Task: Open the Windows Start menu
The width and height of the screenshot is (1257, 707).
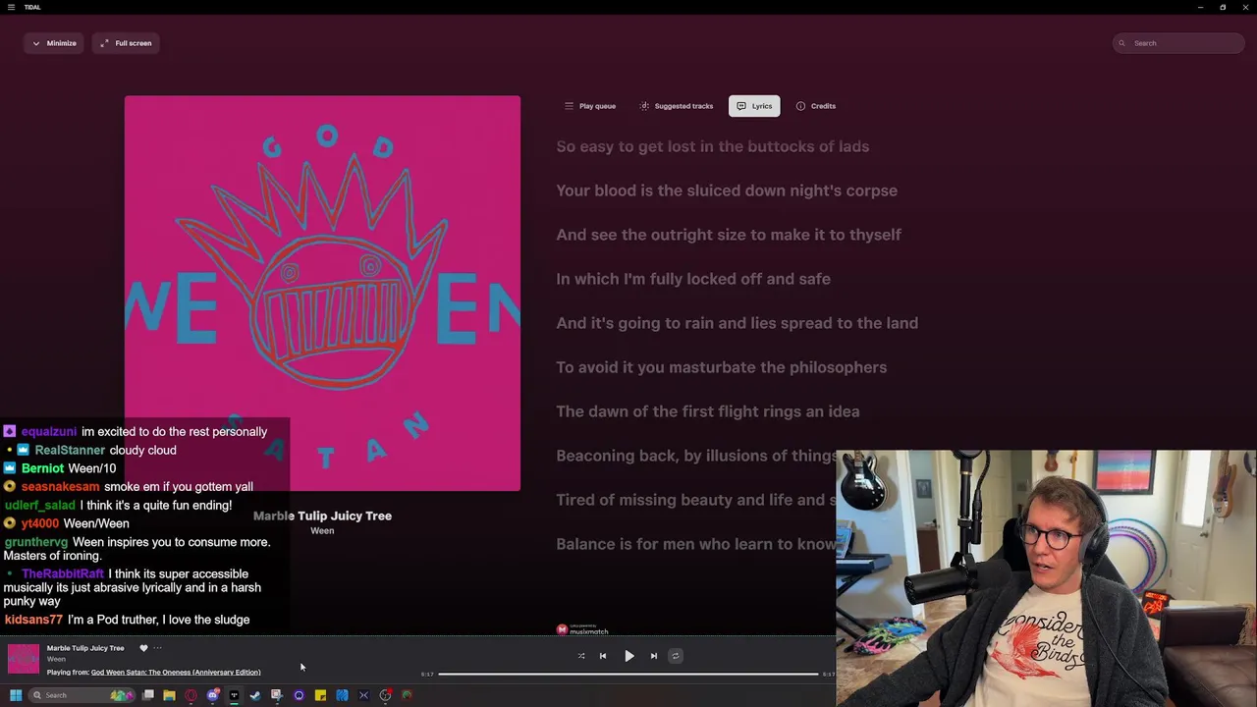Action: click(16, 695)
